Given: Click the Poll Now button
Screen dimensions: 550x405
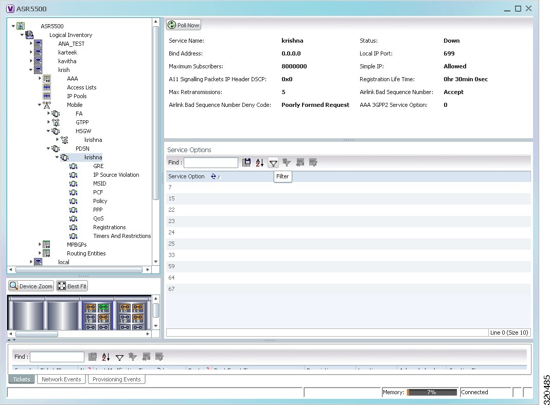Looking at the screenshot, I should tap(184, 25).
